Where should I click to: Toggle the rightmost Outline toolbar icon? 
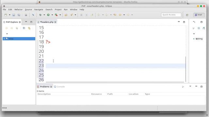[x=204, y=28]
